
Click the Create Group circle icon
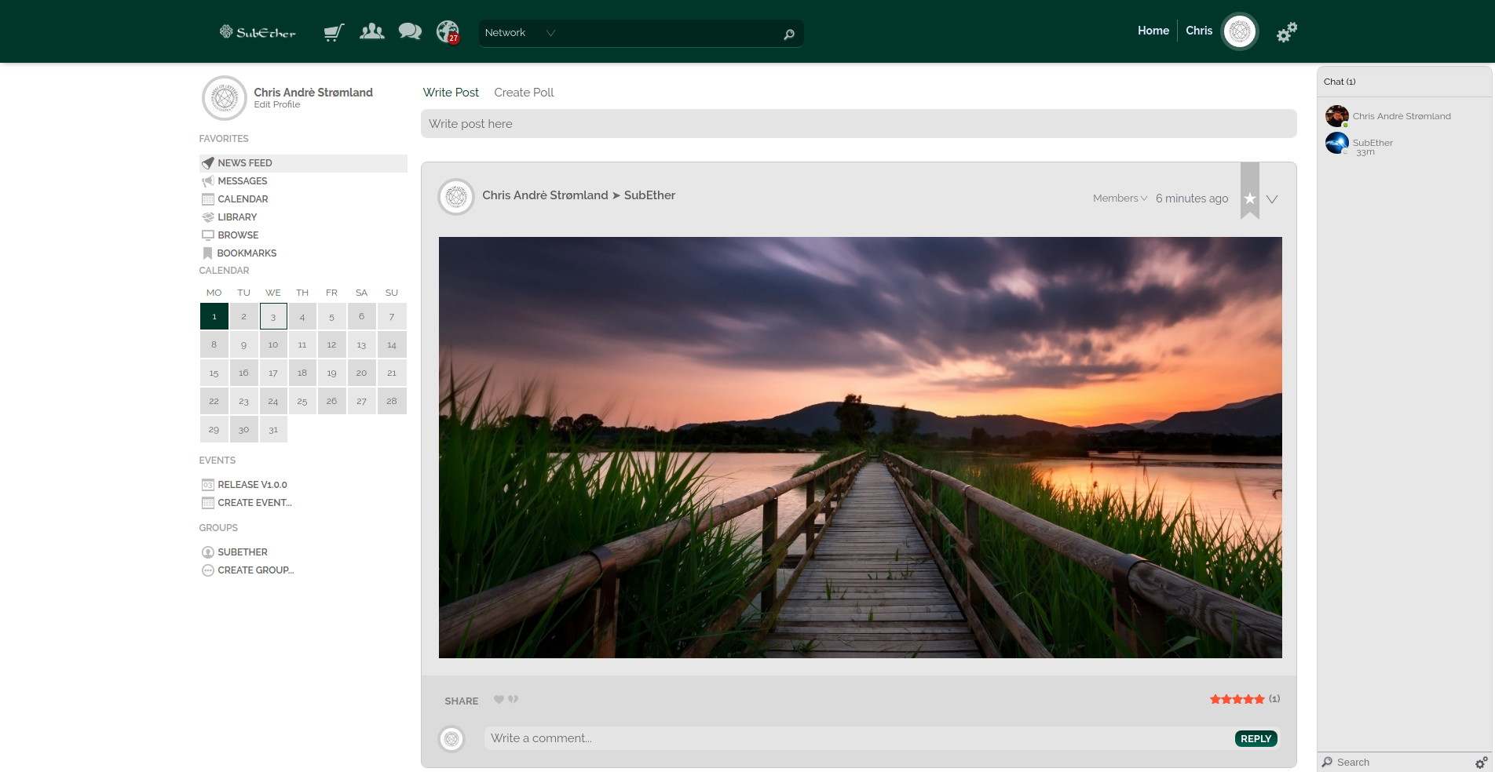coord(208,570)
